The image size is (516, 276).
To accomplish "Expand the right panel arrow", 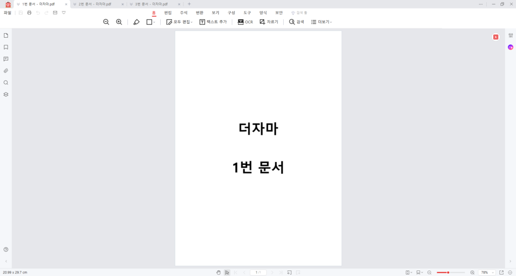I will pyautogui.click(x=510, y=261).
